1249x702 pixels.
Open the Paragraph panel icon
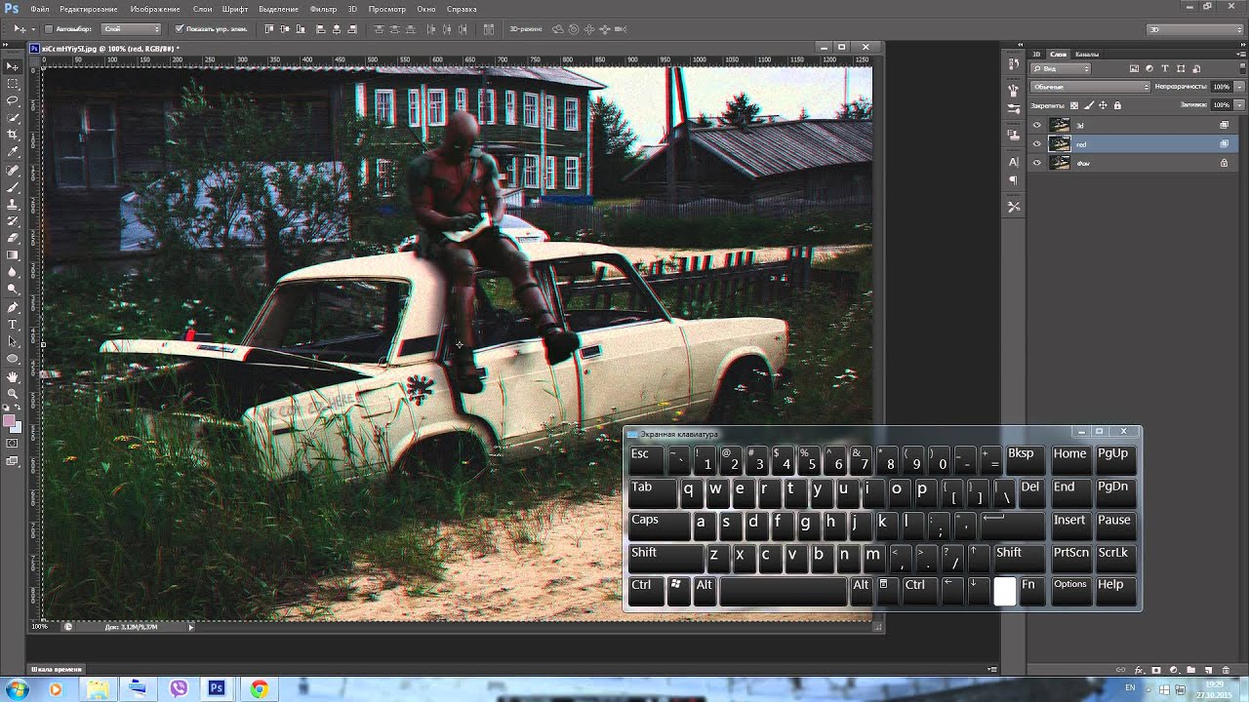pos(1014,181)
